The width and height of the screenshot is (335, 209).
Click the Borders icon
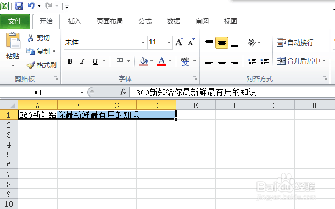coord(119,61)
